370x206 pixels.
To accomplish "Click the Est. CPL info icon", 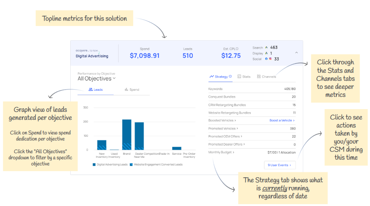I will click(x=237, y=49).
